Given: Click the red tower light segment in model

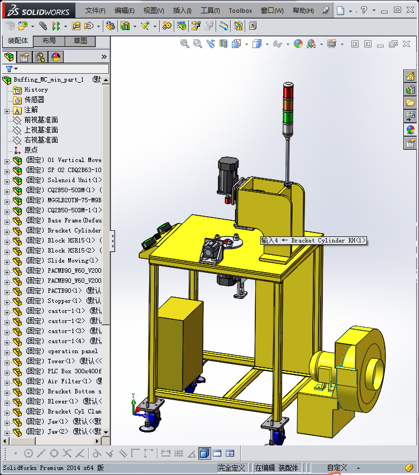Looking at the screenshot, I should click(288, 91).
